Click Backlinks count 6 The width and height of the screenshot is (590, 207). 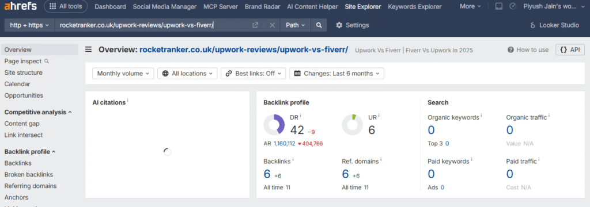[x=267, y=174]
